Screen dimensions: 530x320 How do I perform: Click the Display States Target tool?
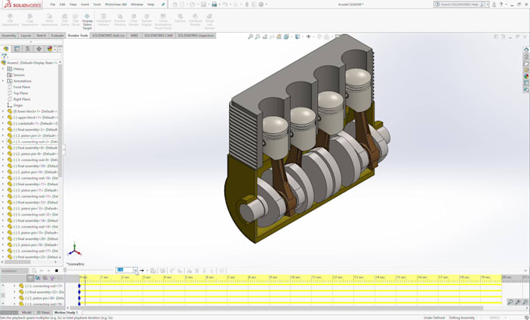pos(87,21)
